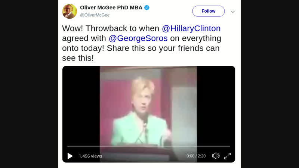Open the @HillaryClinton mention link
Image resolution: width=299 pixels, height=168 pixels.
(191, 28)
